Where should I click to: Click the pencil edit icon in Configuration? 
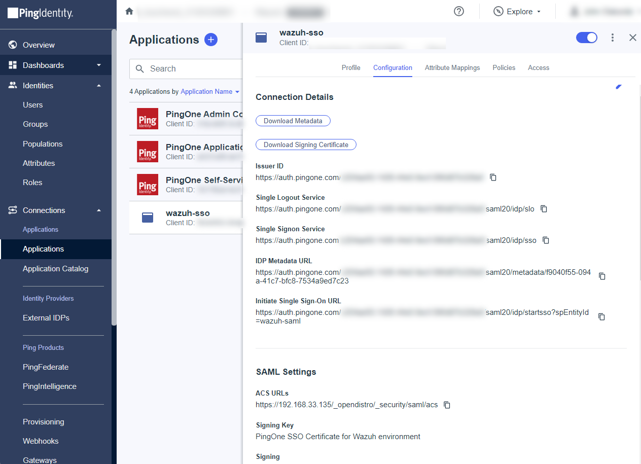[618, 87]
